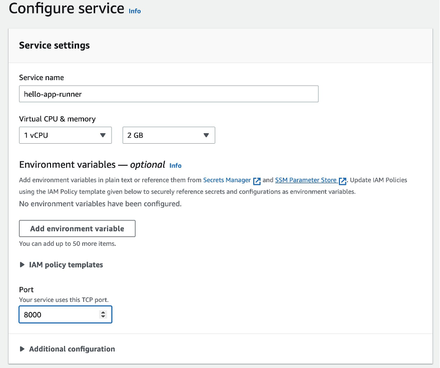Click the Info icon beside Environment variables
The height and width of the screenshot is (368, 440).
point(175,166)
